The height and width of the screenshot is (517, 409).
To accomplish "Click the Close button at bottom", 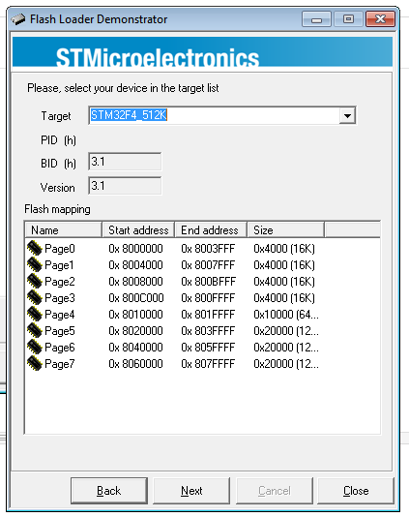I will [356, 491].
